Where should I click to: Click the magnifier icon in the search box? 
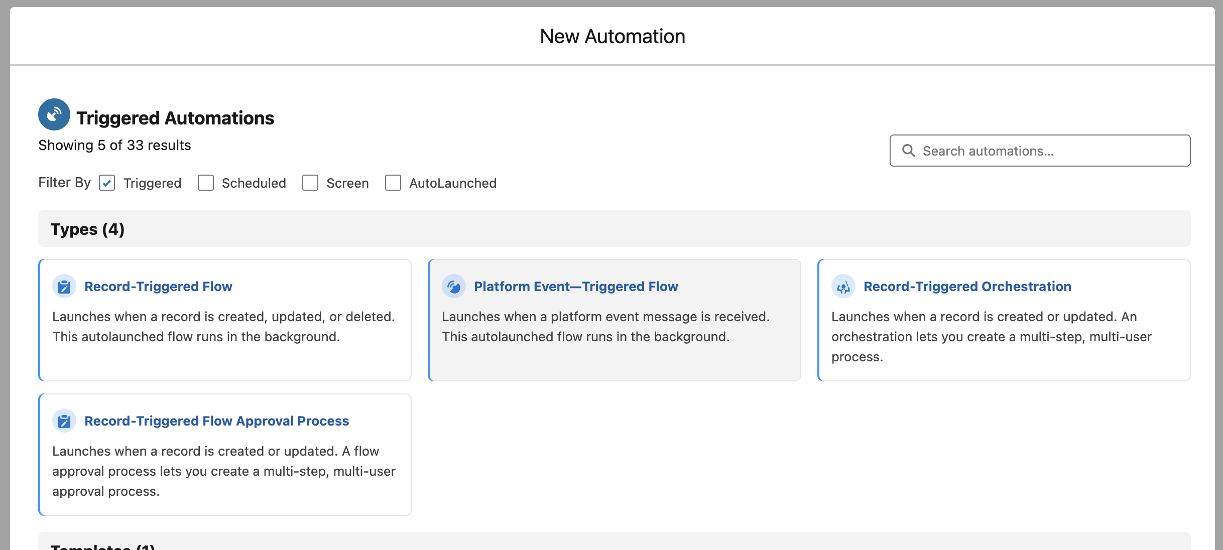[908, 151]
